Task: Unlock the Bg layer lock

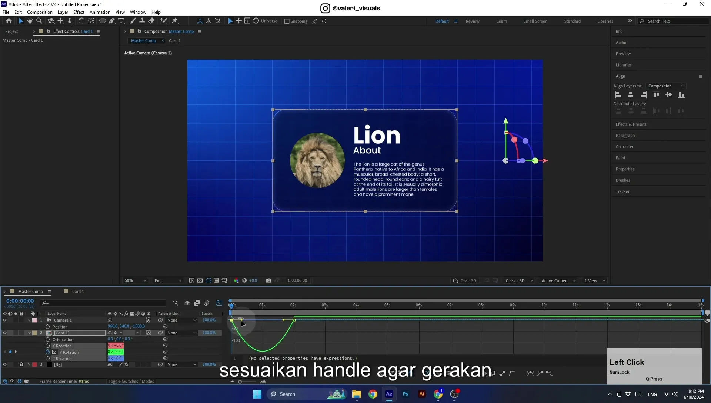Action: pyautogui.click(x=21, y=364)
